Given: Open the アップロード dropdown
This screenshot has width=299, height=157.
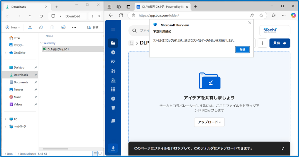Looking at the screenshot, I should 209,122.
